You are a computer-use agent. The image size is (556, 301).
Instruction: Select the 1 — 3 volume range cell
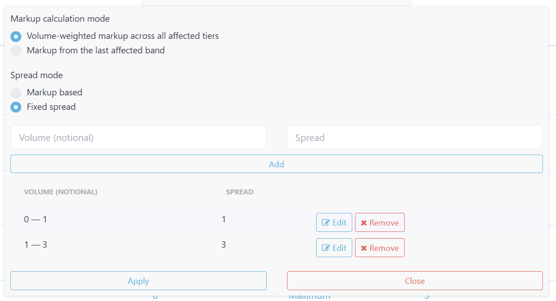36,245
